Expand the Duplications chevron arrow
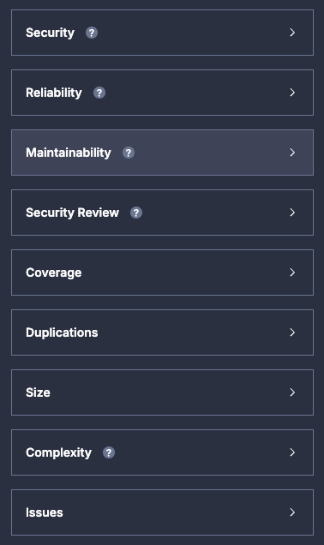This screenshot has width=324, height=545. pyautogui.click(x=292, y=332)
